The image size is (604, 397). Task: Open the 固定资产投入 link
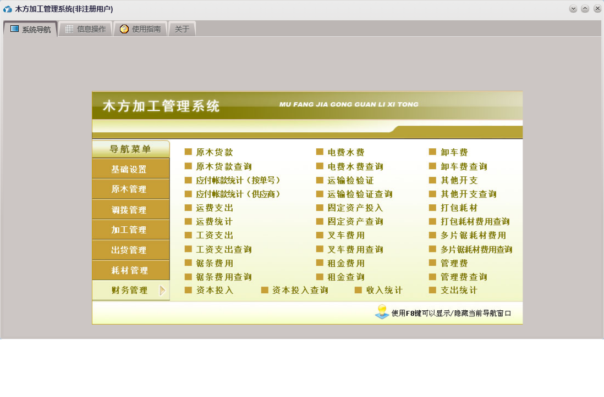click(x=355, y=208)
